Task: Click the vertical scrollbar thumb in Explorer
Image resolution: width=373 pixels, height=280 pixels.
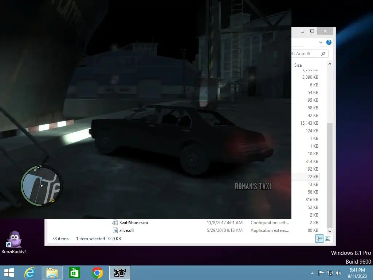Action: click(330, 176)
